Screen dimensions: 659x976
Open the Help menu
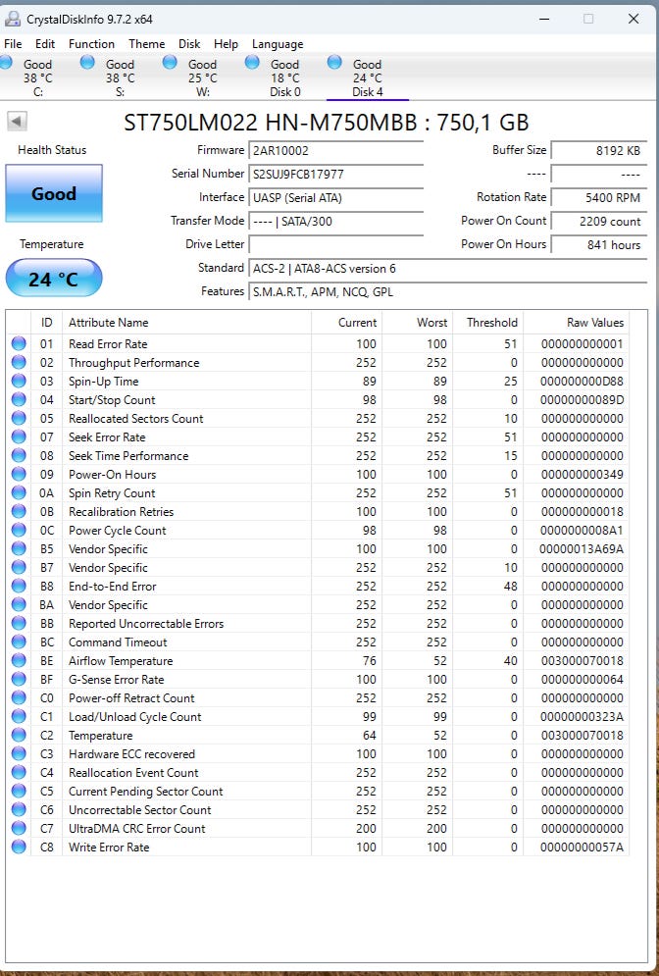coord(226,44)
